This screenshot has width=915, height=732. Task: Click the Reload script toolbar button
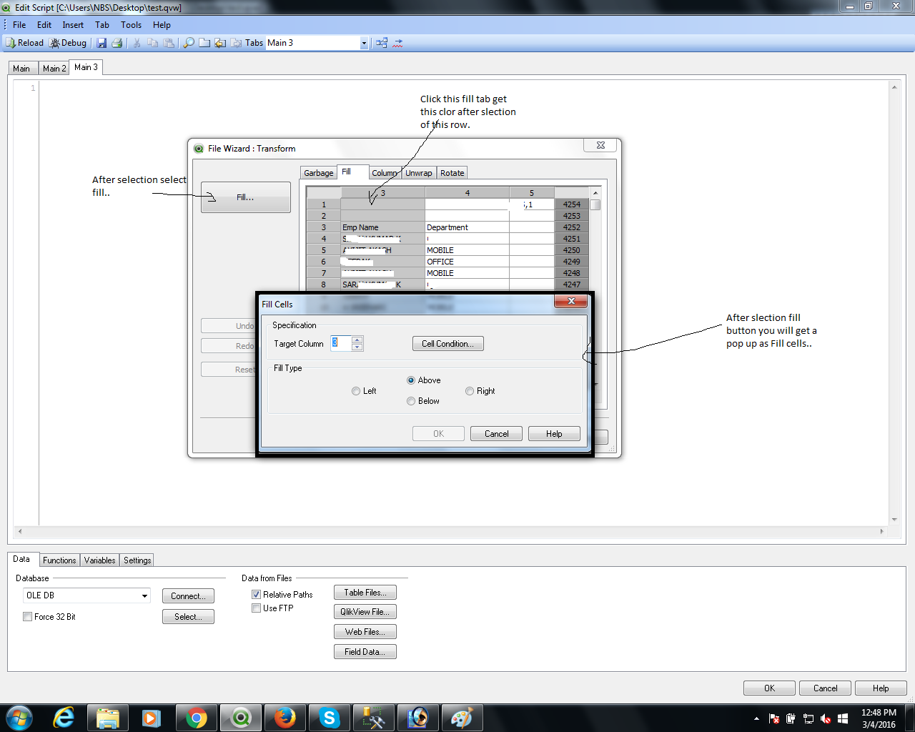[x=25, y=43]
